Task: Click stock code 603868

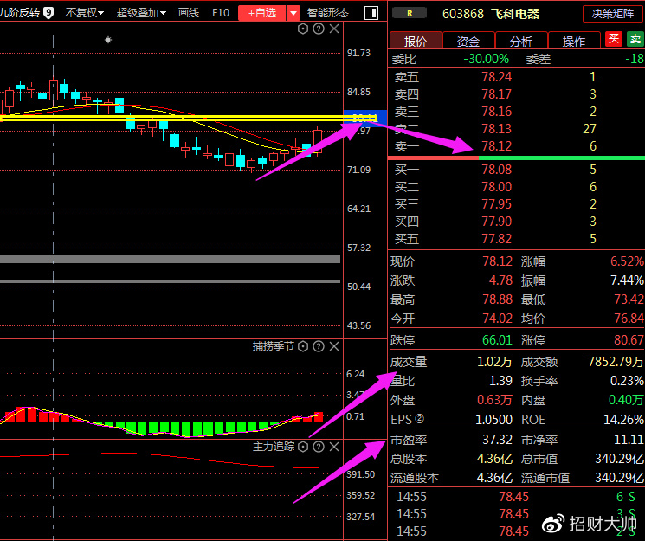Action: [463, 14]
